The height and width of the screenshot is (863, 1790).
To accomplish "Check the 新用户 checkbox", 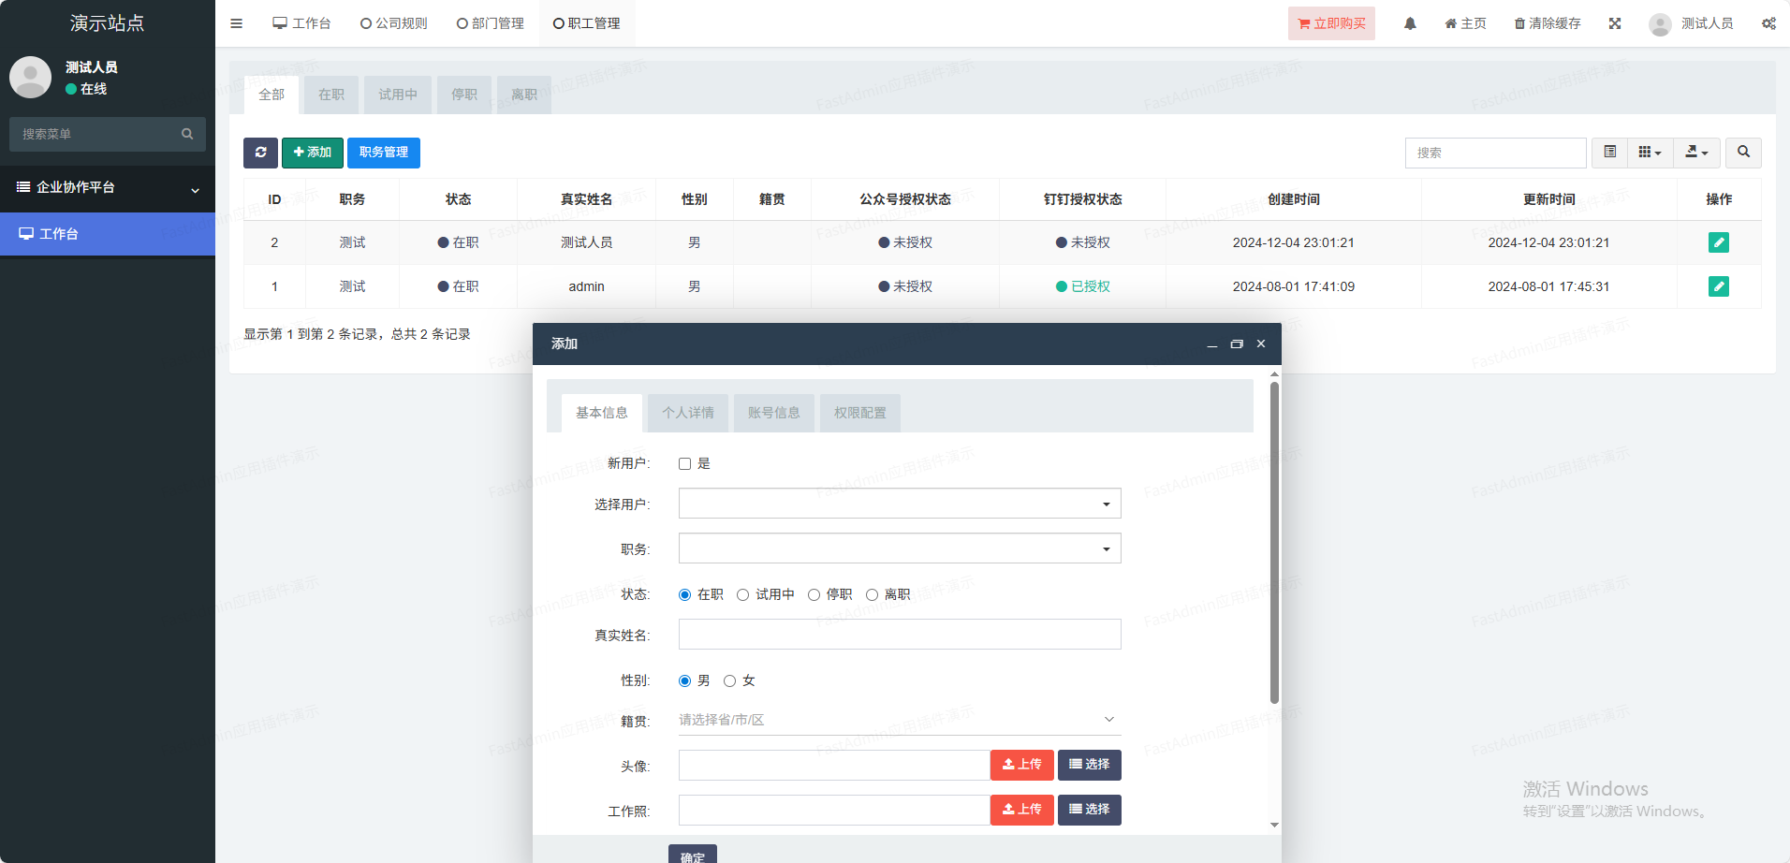I will [685, 464].
